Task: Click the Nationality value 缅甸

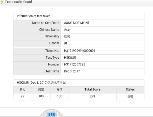Action: 67,36
